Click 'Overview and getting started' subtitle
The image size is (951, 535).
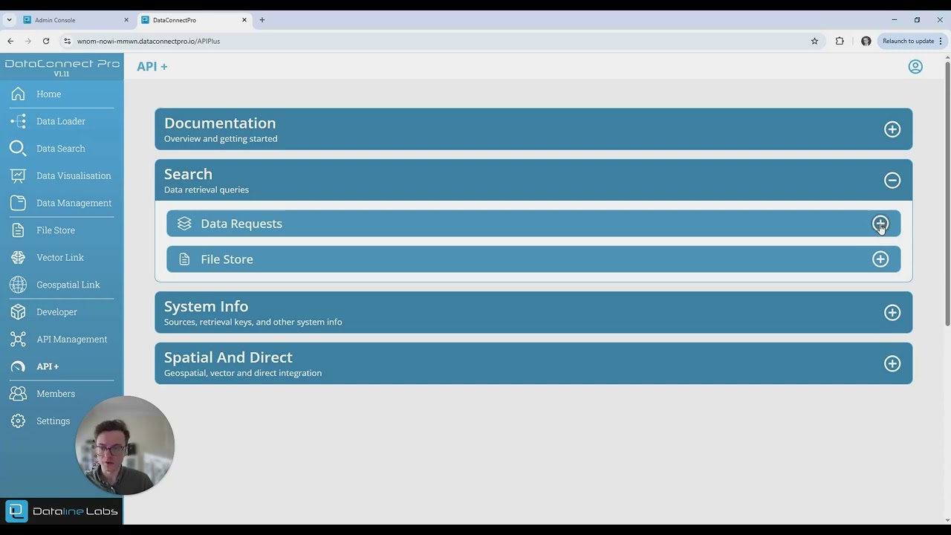221,139
